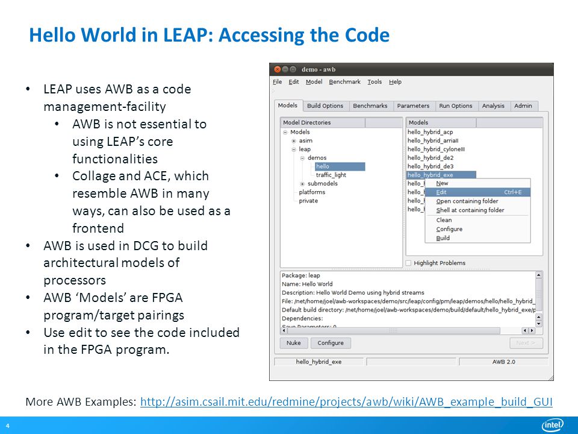
Task: Switch to the Models tab
Action: tap(288, 105)
